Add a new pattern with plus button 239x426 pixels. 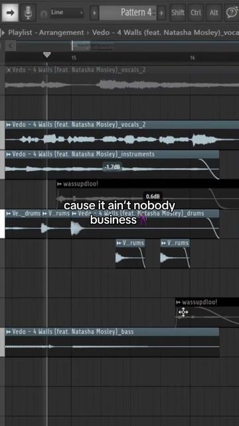(161, 13)
